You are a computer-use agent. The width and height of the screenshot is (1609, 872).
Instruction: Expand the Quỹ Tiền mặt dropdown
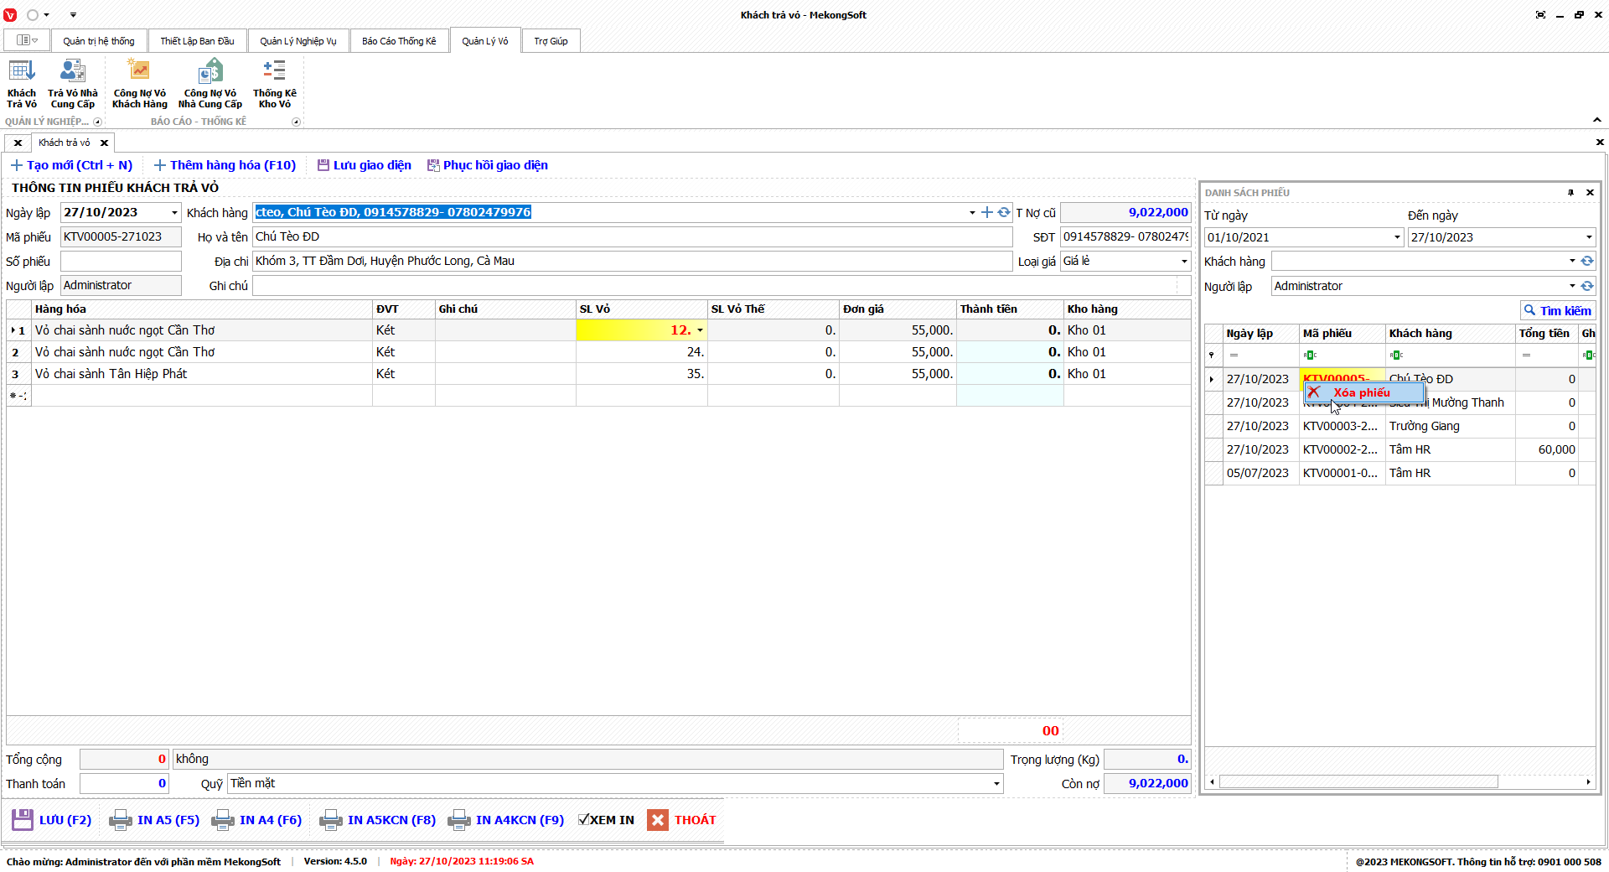point(996,784)
